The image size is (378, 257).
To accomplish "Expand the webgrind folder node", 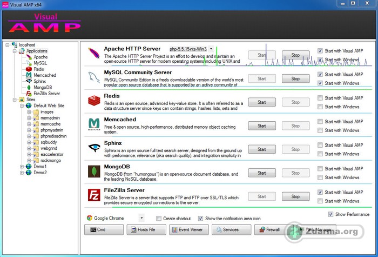I will tap(29, 148).
